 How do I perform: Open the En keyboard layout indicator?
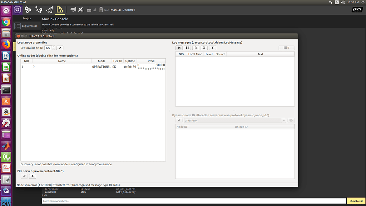click(x=337, y=3)
